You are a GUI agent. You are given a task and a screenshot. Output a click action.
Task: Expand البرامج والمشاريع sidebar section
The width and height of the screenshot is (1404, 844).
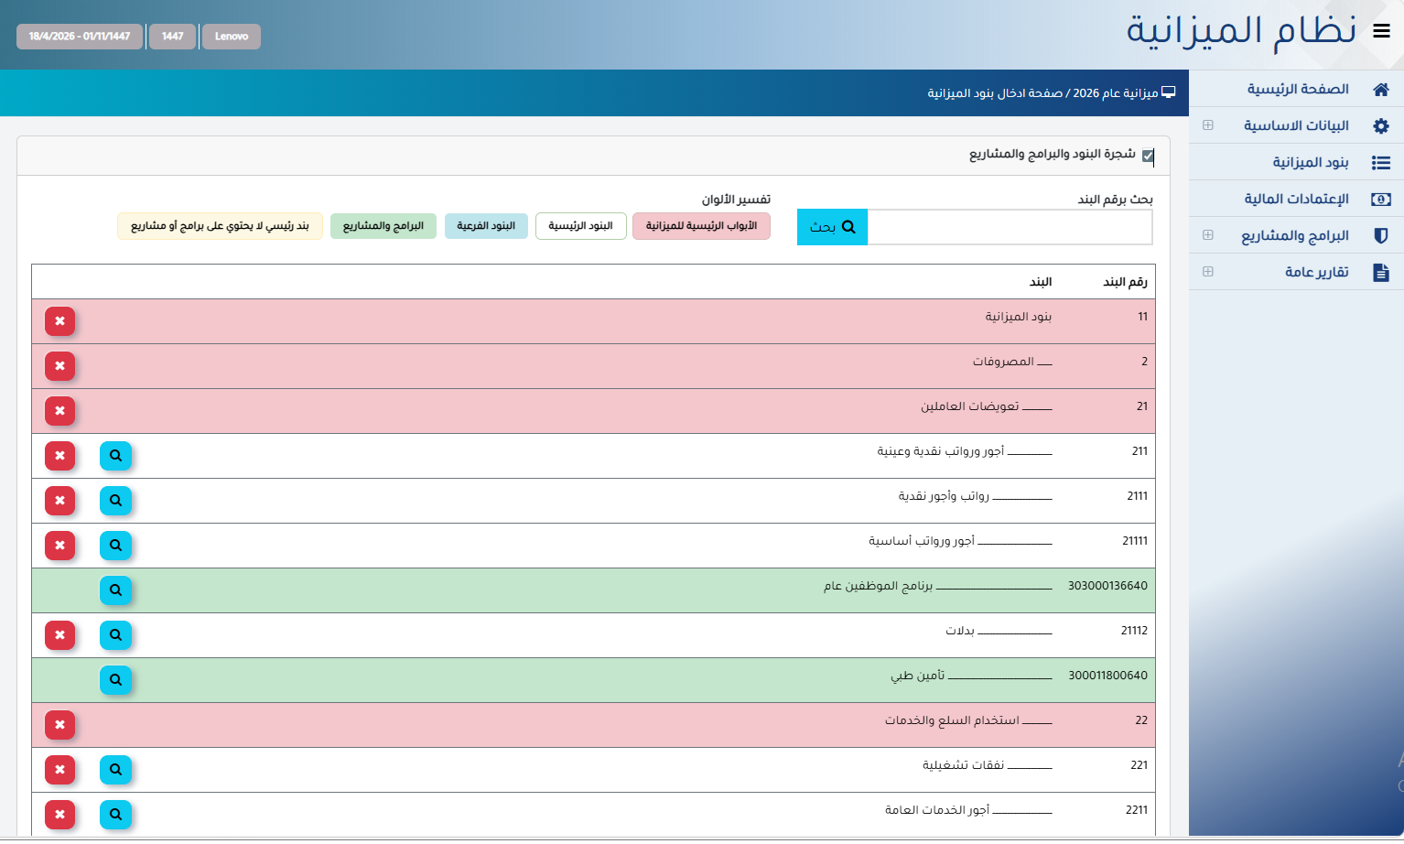click(1208, 235)
